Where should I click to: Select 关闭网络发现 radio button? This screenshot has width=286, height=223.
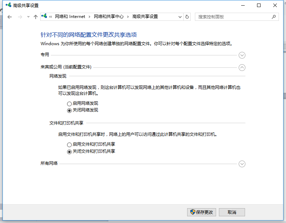click(69, 110)
